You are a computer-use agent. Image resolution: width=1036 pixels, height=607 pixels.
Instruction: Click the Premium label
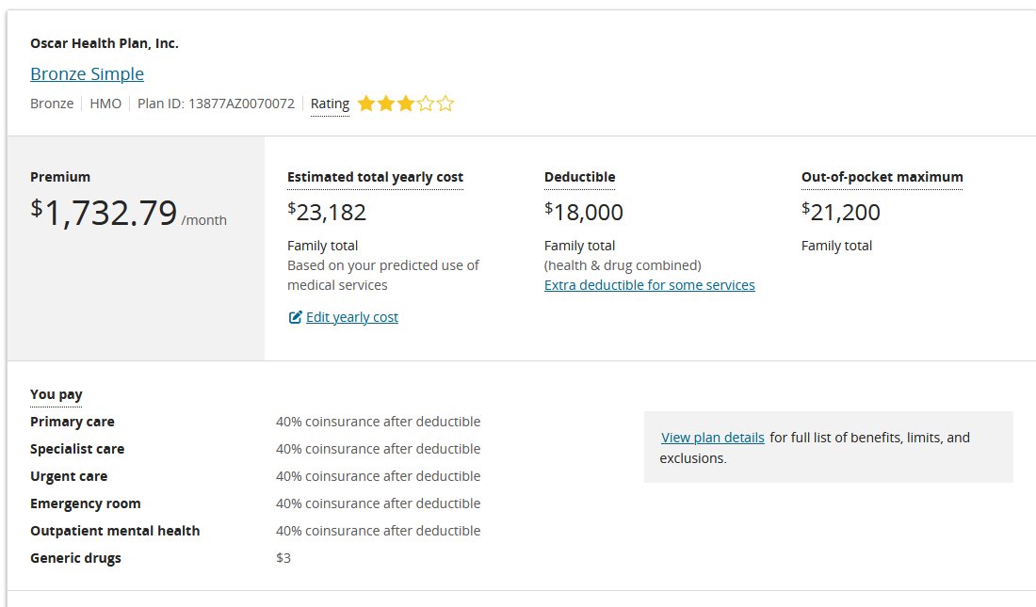(x=60, y=177)
